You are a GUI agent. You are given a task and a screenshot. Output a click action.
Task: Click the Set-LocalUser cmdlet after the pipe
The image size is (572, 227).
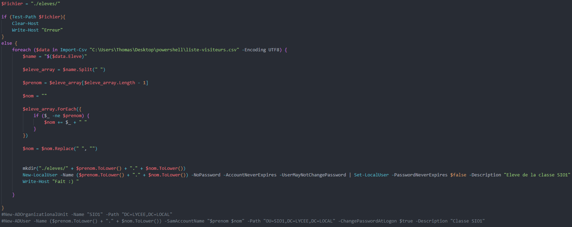tap(371, 175)
